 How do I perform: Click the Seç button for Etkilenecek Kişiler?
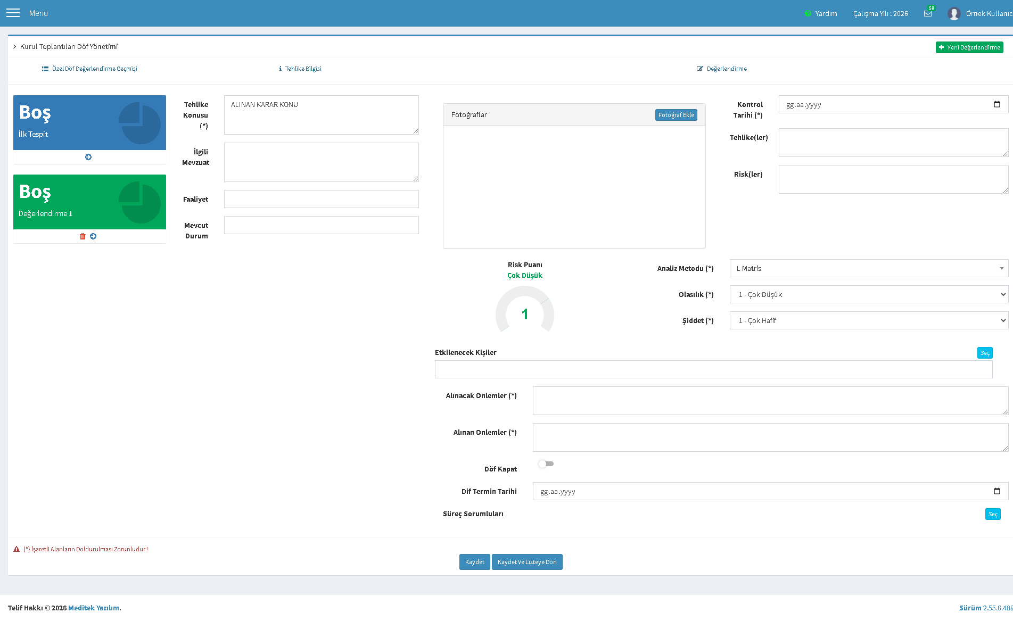(985, 353)
